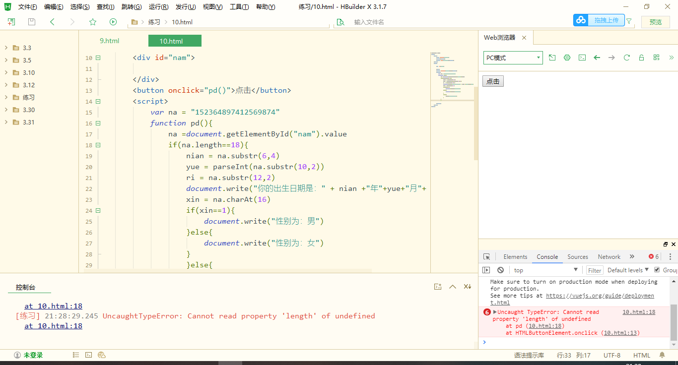Open the terminal icon in status bar
This screenshot has width=678, height=365.
(88, 355)
